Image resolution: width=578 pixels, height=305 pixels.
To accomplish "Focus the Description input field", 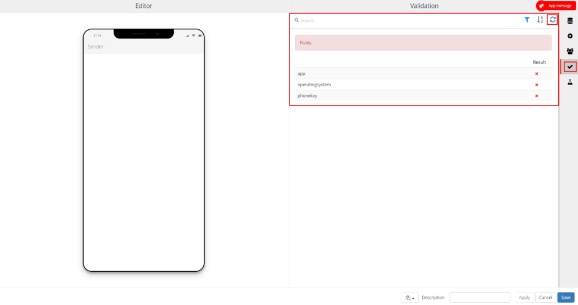I will [x=480, y=298].
